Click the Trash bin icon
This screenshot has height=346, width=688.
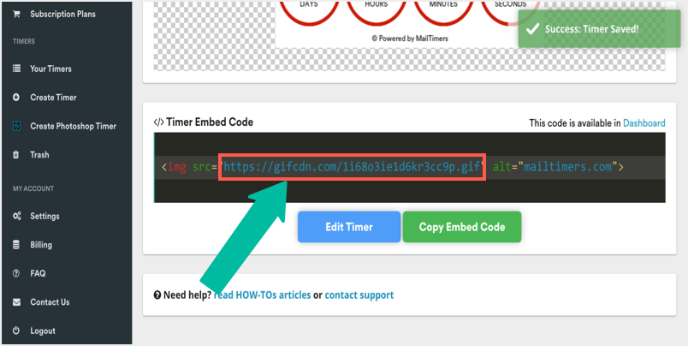[x=16, y=155]
